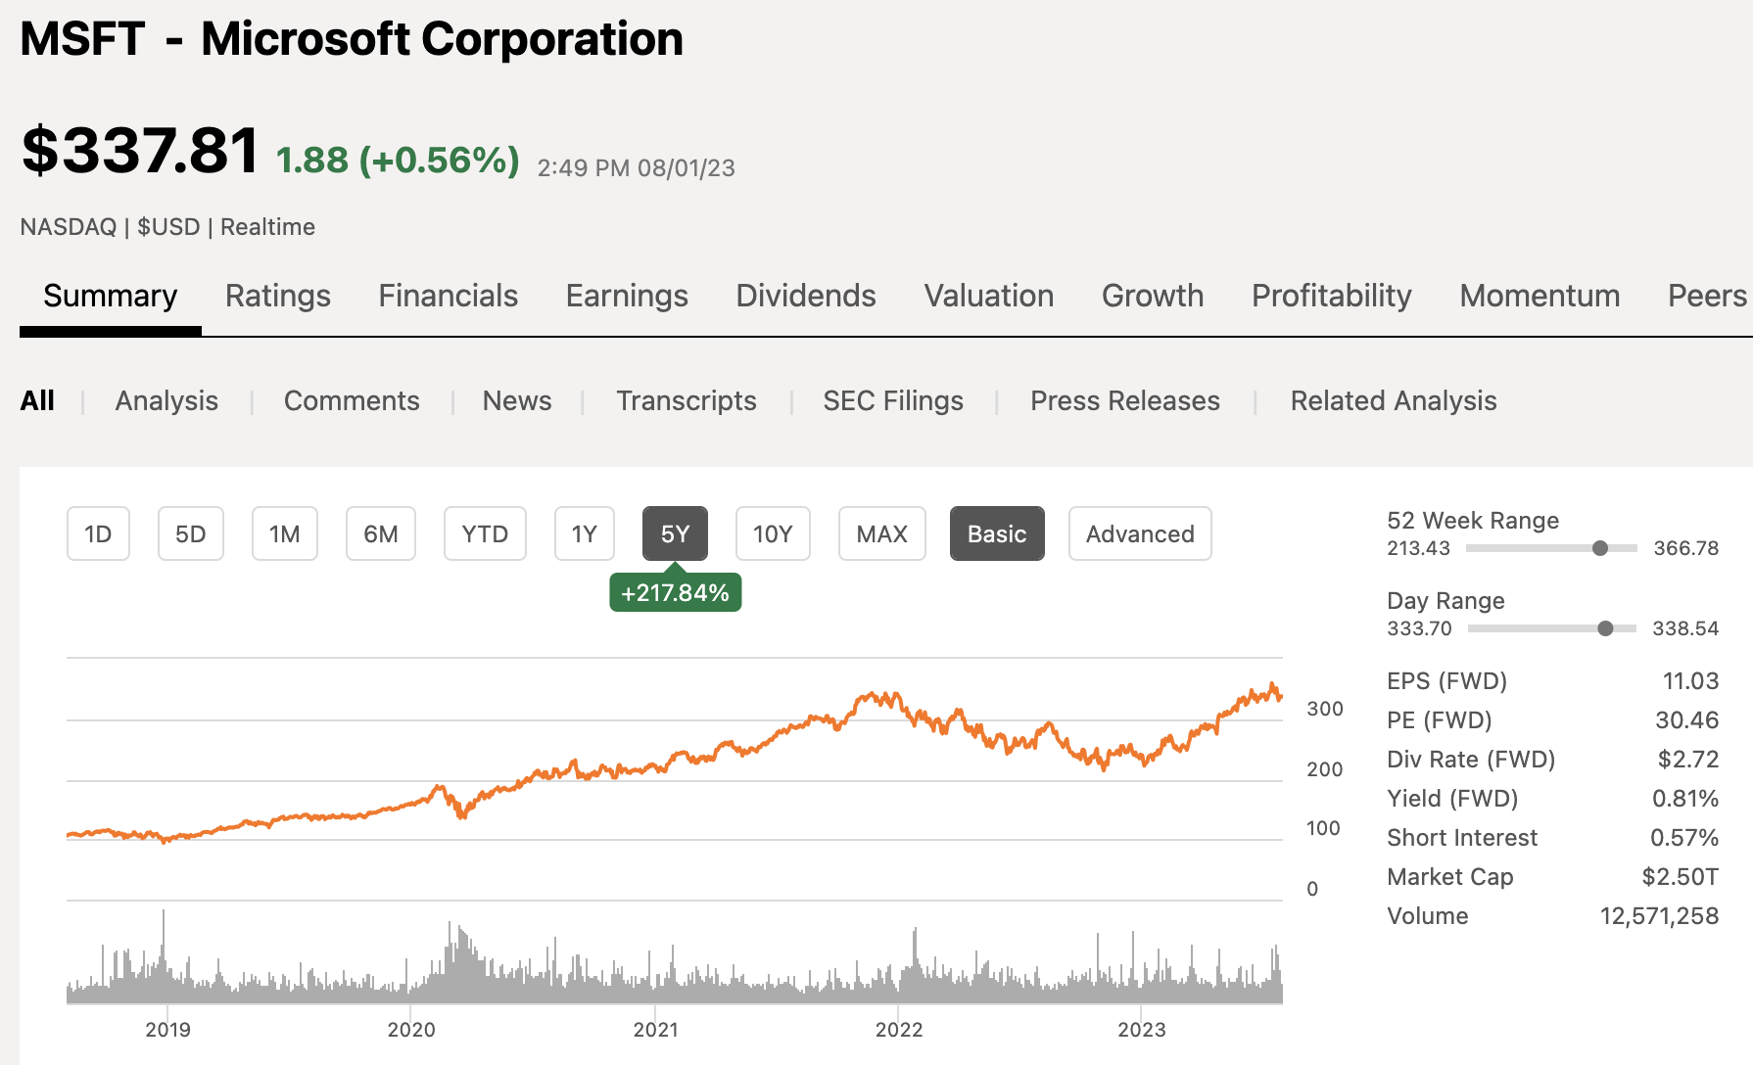This screenshot has width=1753, height=1065.
Task: Click the 52-week low 213.43
Action: point(1418,548)
